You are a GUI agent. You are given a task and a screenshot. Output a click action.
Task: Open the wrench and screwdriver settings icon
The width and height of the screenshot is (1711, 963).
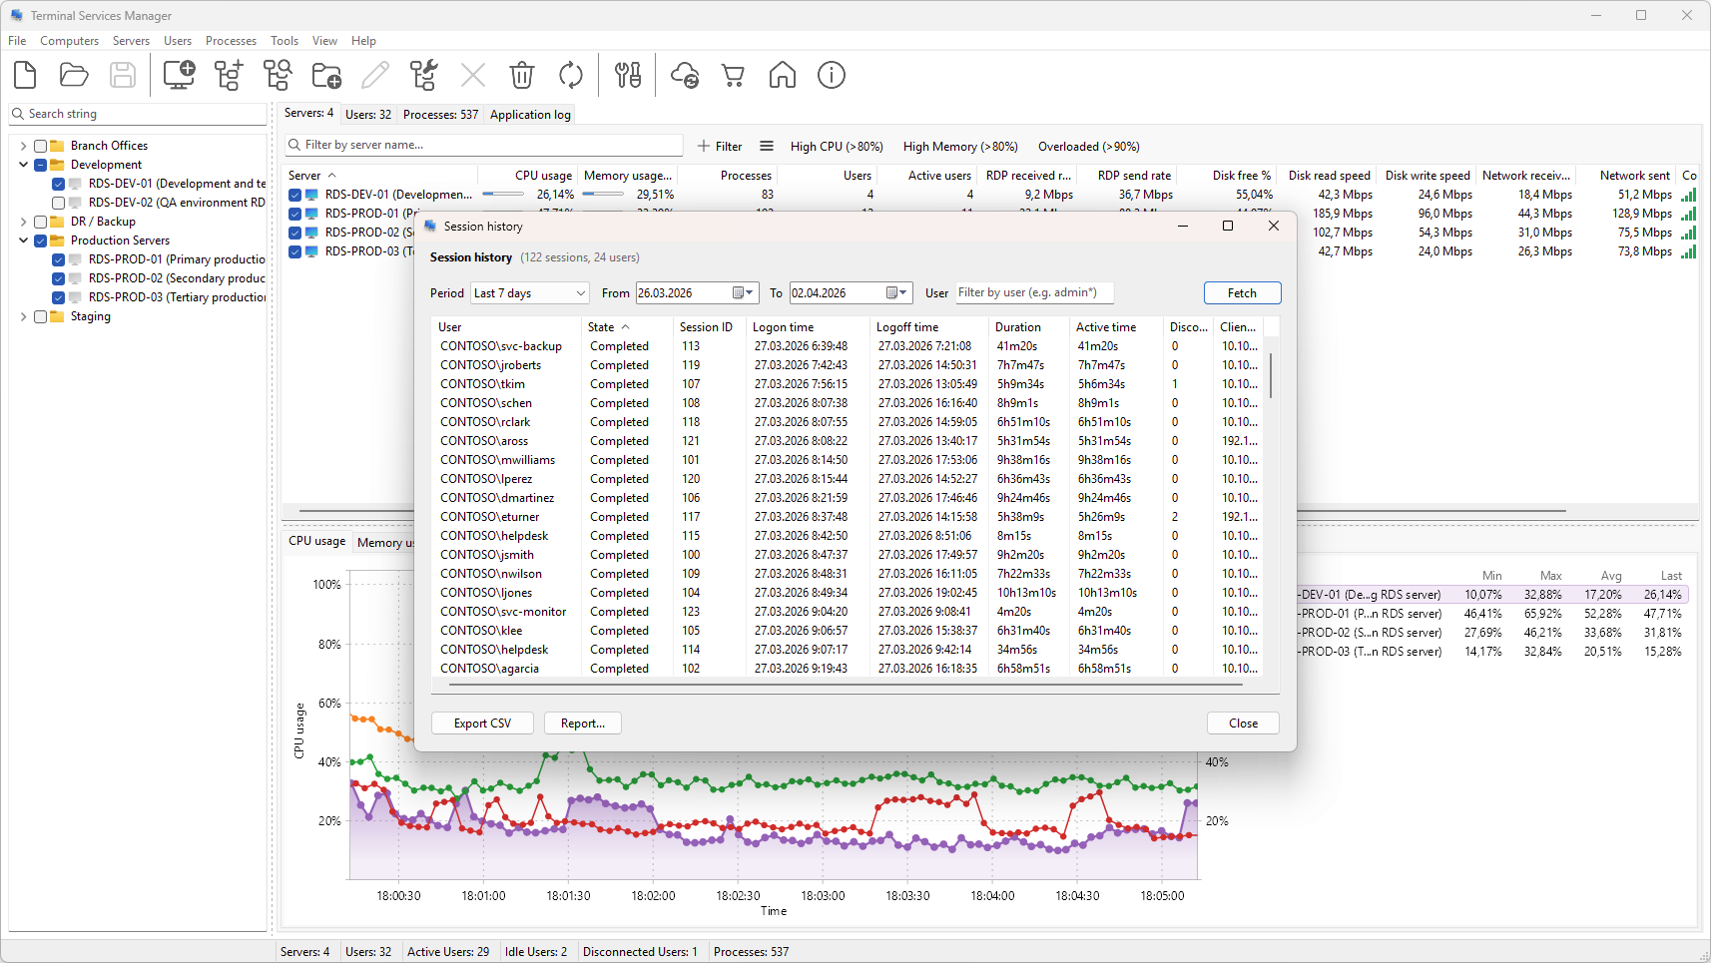pyautogui.click(x=628, y=76)
